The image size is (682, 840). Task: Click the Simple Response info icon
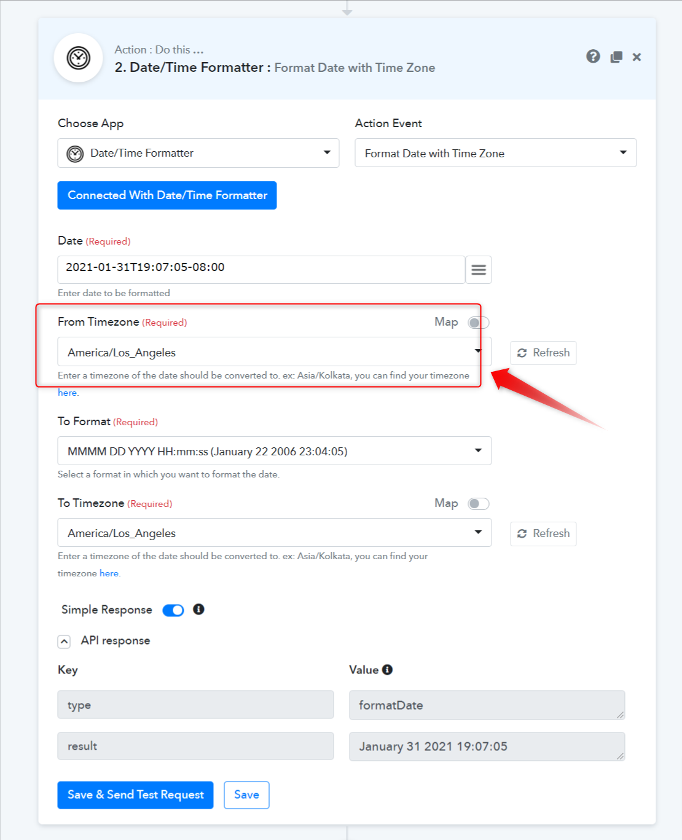click(198, 609)
